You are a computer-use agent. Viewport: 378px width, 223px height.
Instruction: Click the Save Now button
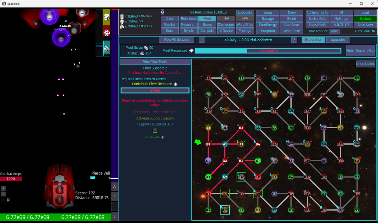click(x=365, y=25)
